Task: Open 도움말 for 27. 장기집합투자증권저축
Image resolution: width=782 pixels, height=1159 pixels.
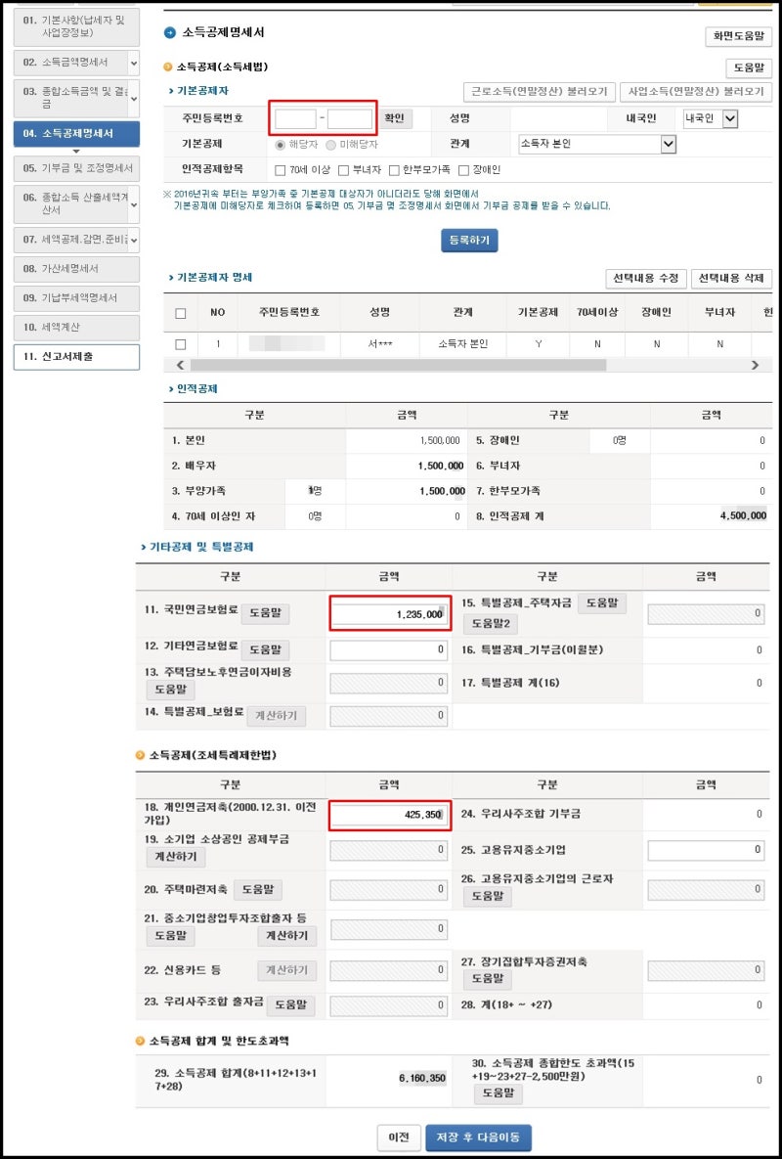Action: point(488,979)
